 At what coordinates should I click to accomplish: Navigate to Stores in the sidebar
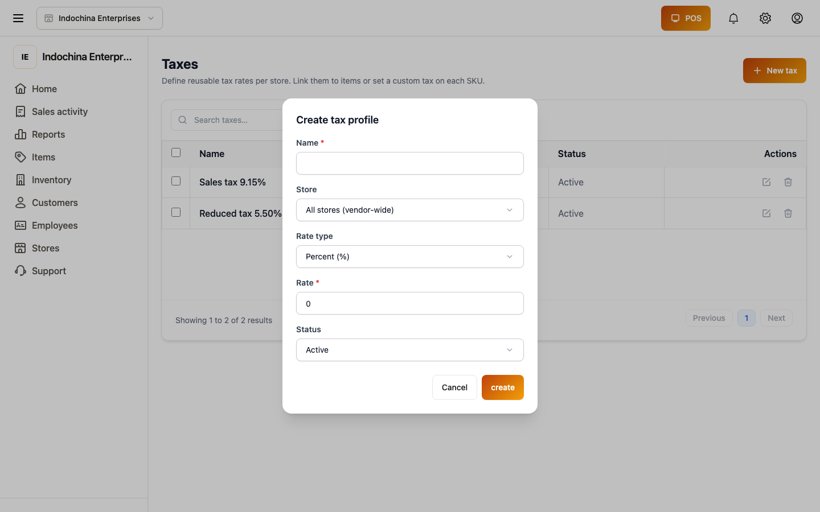(37, 248)
